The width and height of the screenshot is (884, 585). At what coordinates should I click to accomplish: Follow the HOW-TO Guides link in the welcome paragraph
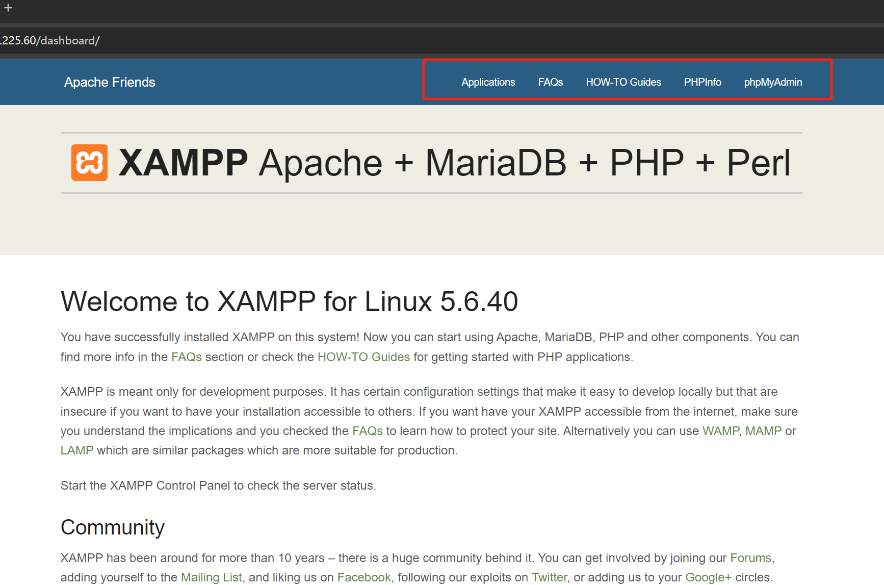coord(363,357)
